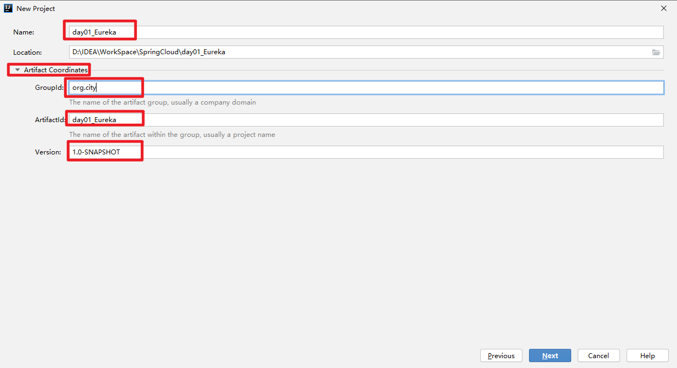
Task: Click the "Name:" label
Action: pos(24,32)
